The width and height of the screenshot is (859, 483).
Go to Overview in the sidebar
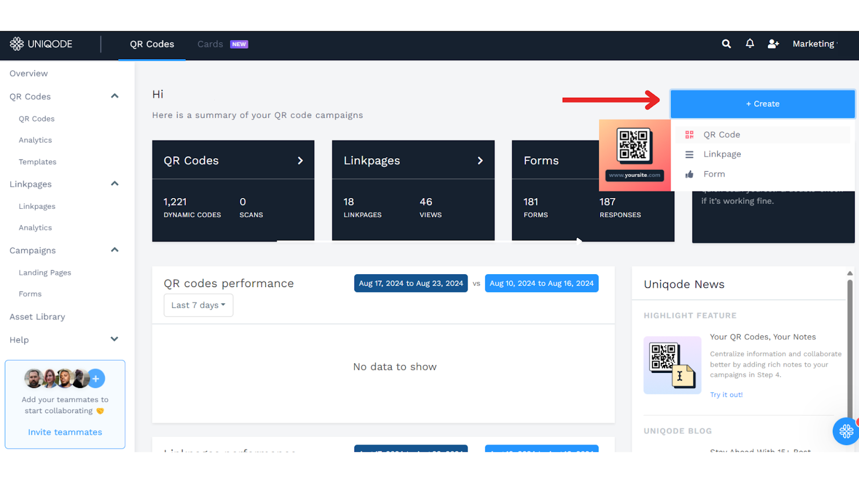[28, 74]
